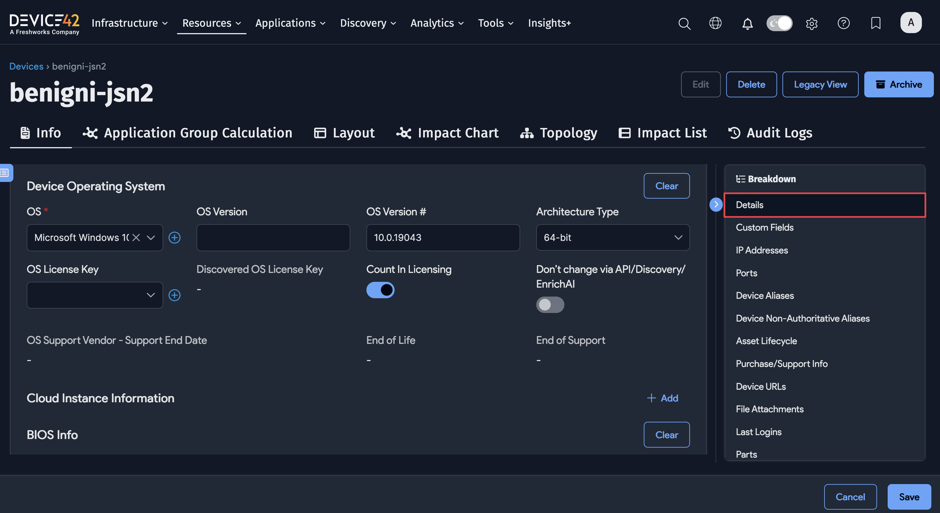940x513 pixels.
Task: Add new OS with plus icon
Action: 174,238
